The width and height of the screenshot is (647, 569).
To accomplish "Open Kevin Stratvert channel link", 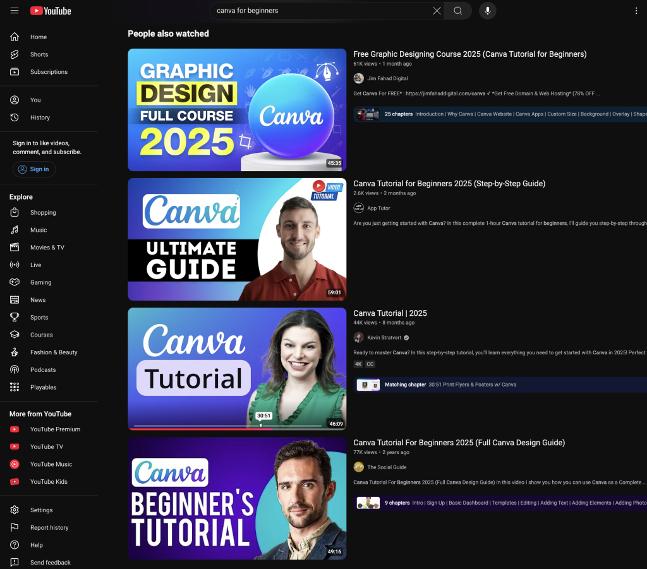I will (x=384, y=338).
